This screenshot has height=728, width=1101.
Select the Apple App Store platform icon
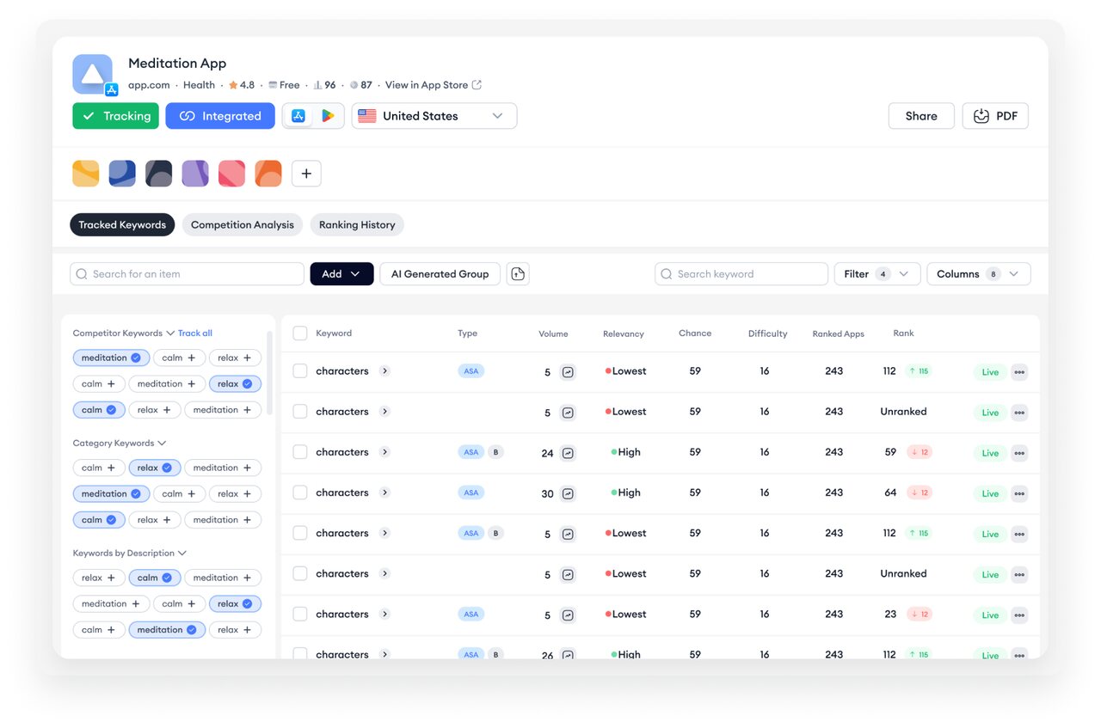tap(298, 116)
